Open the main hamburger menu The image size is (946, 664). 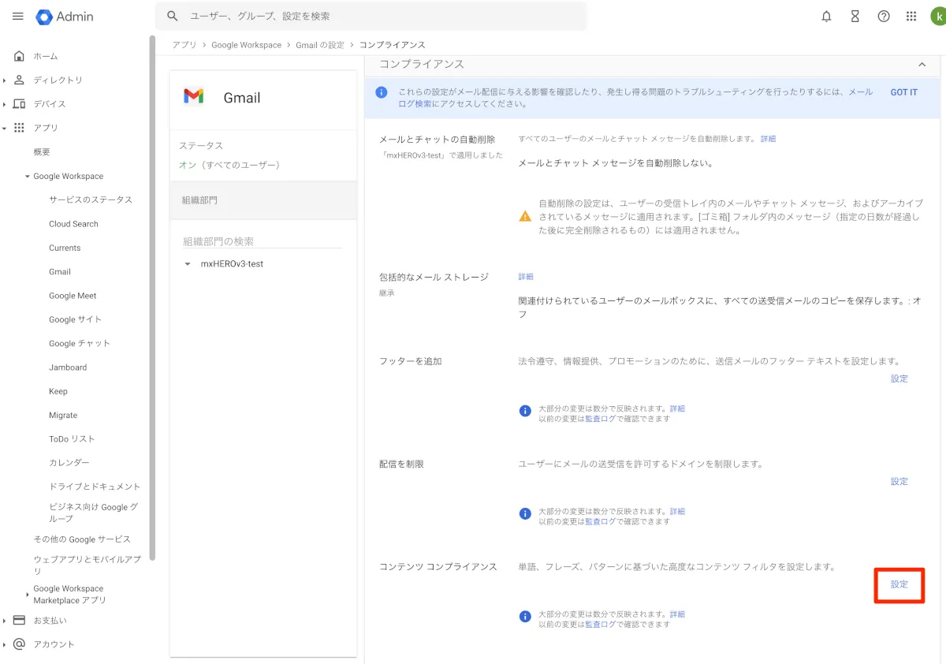[17, 16]
